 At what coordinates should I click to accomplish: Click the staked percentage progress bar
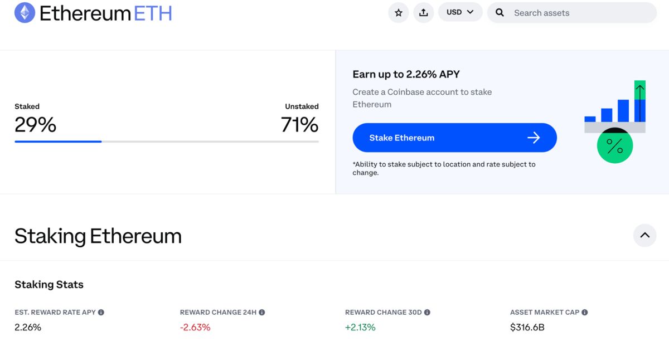click(x=166, y=142)
